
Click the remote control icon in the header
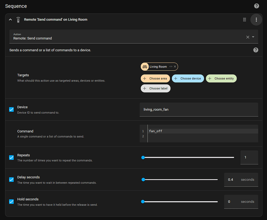pyautogui.click(x=18, y=19)
